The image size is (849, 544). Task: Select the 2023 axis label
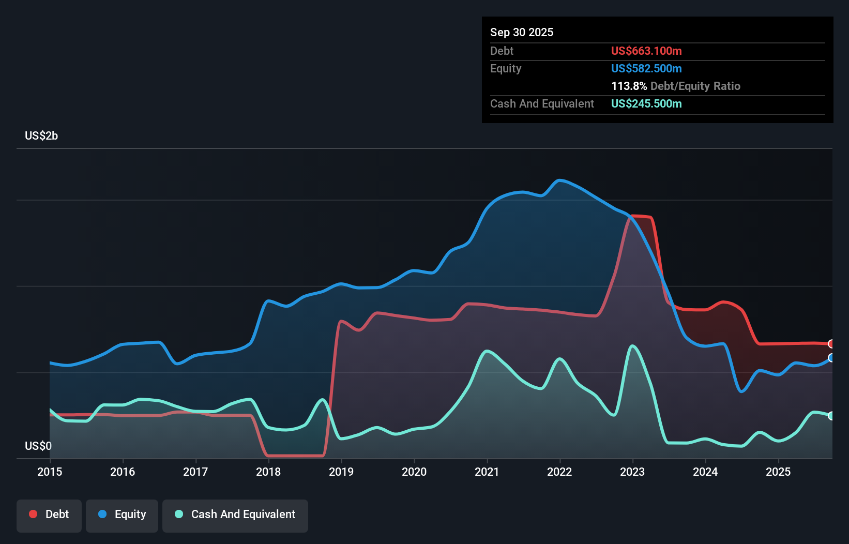632,472
